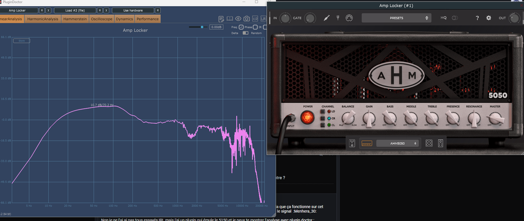Image resolution: width=524 pixels, height=221 pixels.
Task: Click the GAIN knob on the amp
Action: point(369,118)
